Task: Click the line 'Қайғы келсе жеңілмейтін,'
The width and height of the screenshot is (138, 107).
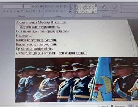Action: coord(37,40)
